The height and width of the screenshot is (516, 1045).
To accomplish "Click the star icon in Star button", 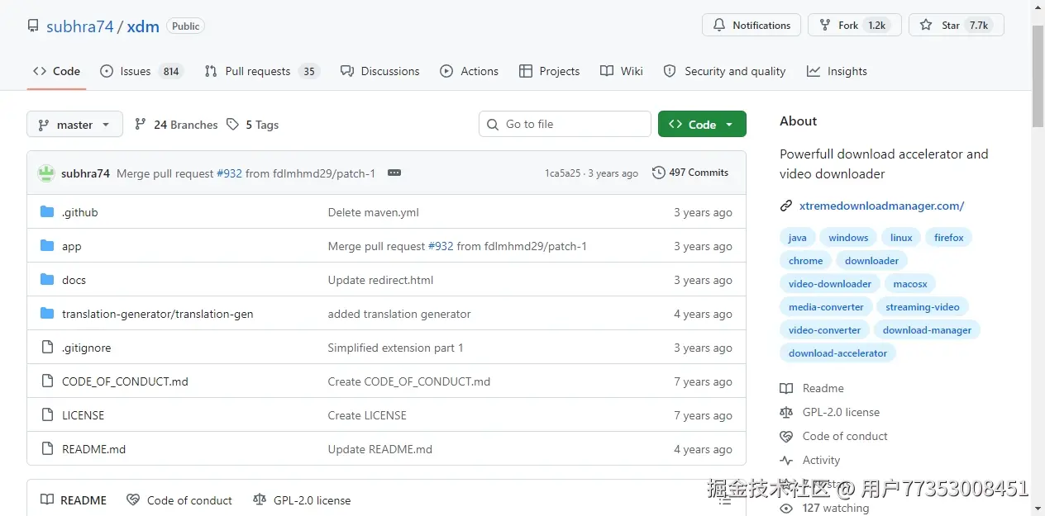I will tap(926, 26).
